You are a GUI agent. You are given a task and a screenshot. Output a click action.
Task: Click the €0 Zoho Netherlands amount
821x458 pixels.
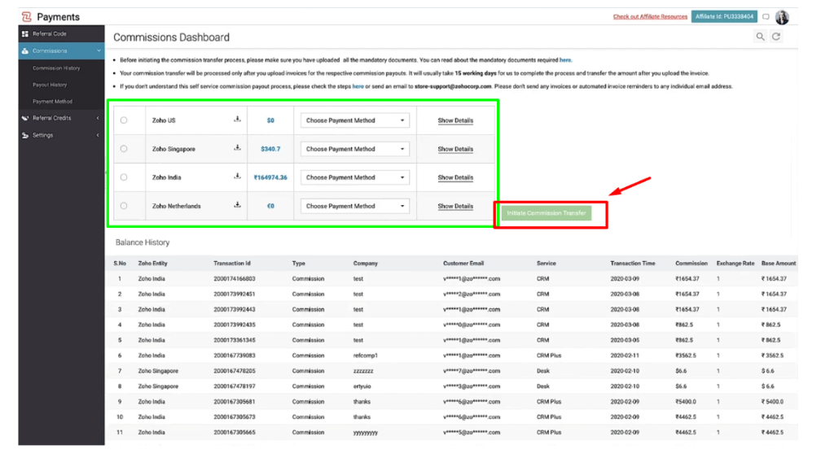coord(270,206)
